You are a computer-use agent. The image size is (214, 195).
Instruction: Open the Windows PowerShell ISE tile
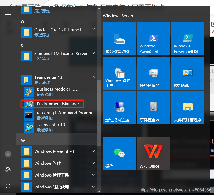pos(188,39)
